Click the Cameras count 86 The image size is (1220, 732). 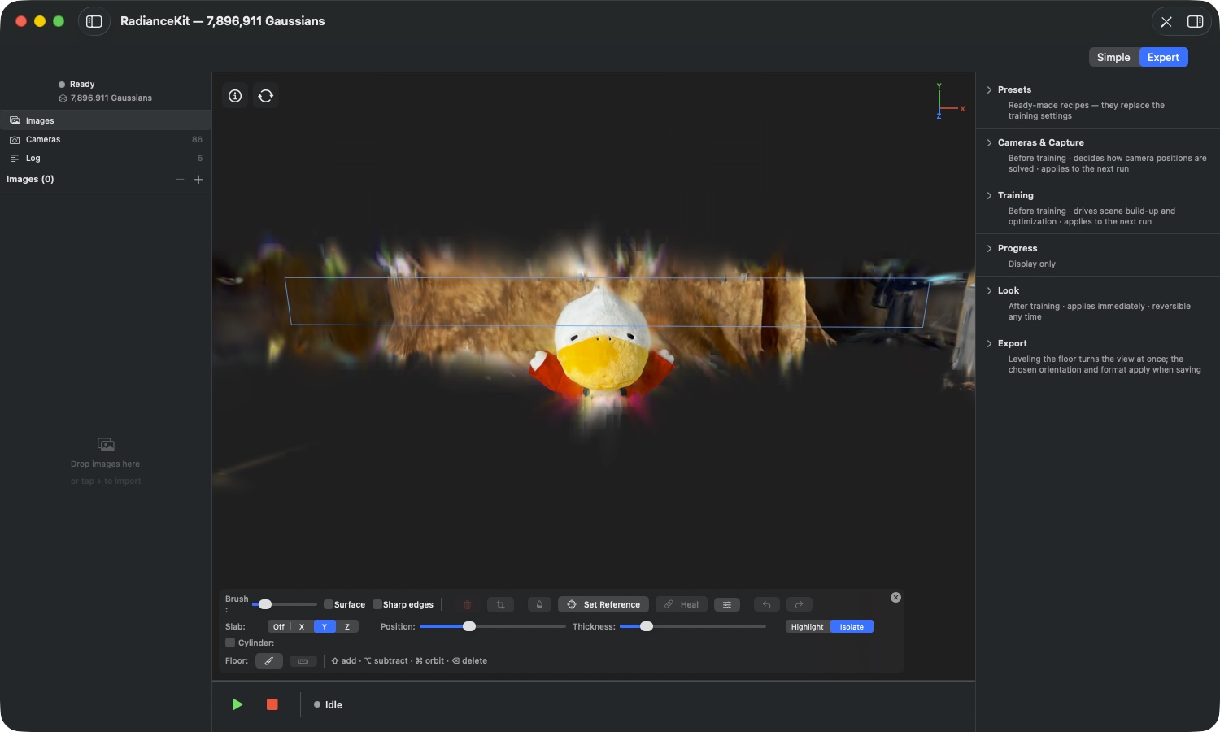click(197, 140)
